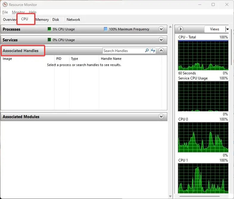Click the green CPU Usage square in Processes
The image size is (234, 199).
tap(49, 29)
